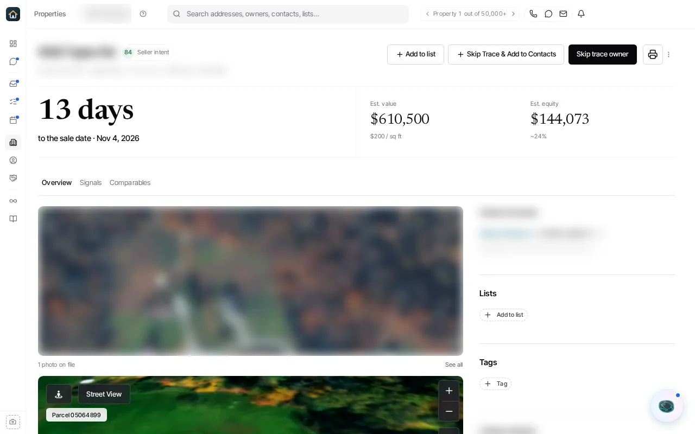Open the chat messages sidebar icon
695x434 pixels.
[x=13, y=61]
